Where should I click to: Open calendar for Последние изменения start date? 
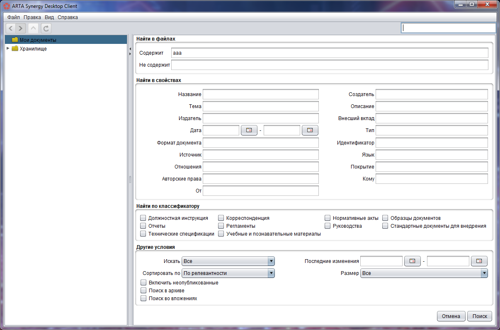pos(413,261)
